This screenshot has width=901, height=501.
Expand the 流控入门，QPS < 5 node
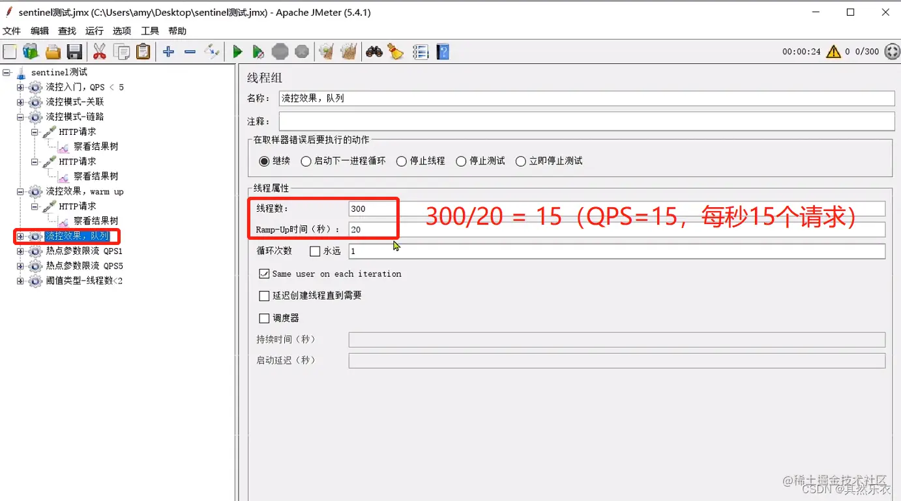point(20,87)
